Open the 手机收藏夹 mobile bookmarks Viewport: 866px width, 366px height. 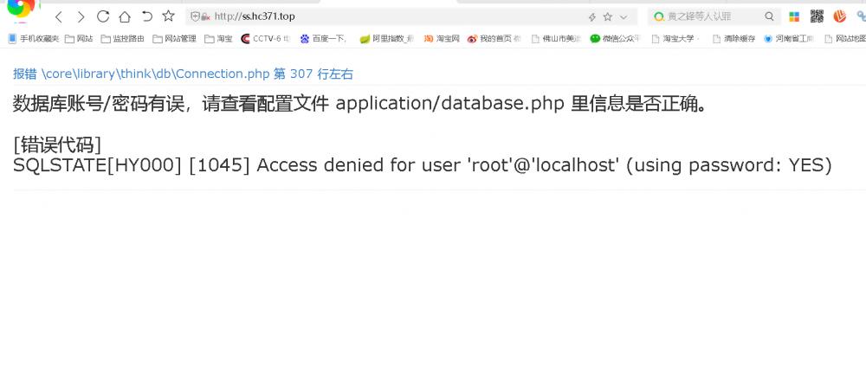click(33, 39)
